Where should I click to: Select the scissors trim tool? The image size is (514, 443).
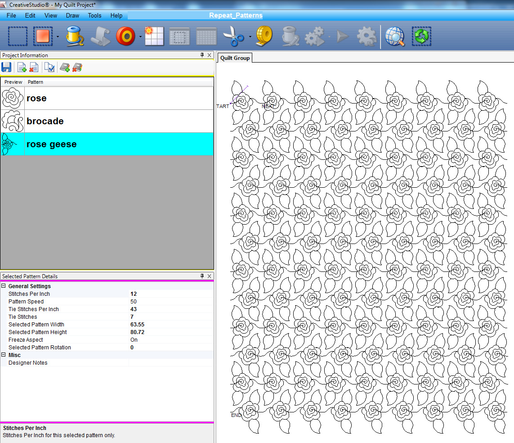point(234,37)
